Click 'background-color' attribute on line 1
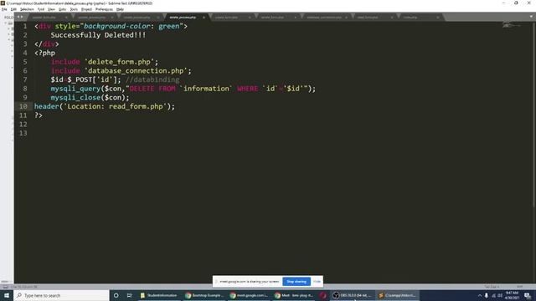This screenshot has width=536, height=301. pyautogui.click(x=117, y=26)
